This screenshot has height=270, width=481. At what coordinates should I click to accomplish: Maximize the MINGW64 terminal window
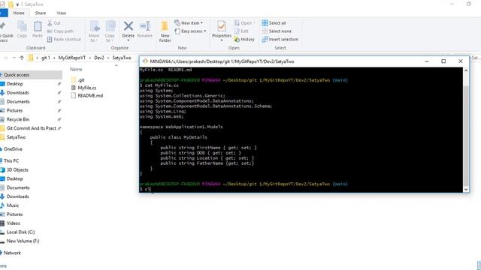[x=443, y=61]
